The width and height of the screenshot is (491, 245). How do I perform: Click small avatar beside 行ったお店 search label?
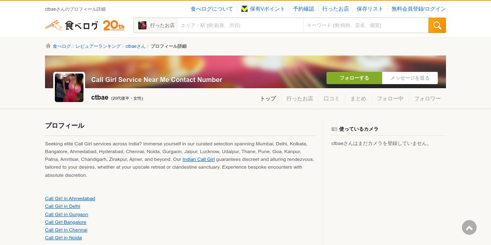142,25
